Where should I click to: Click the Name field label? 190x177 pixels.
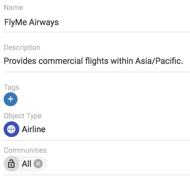[13, 8]
